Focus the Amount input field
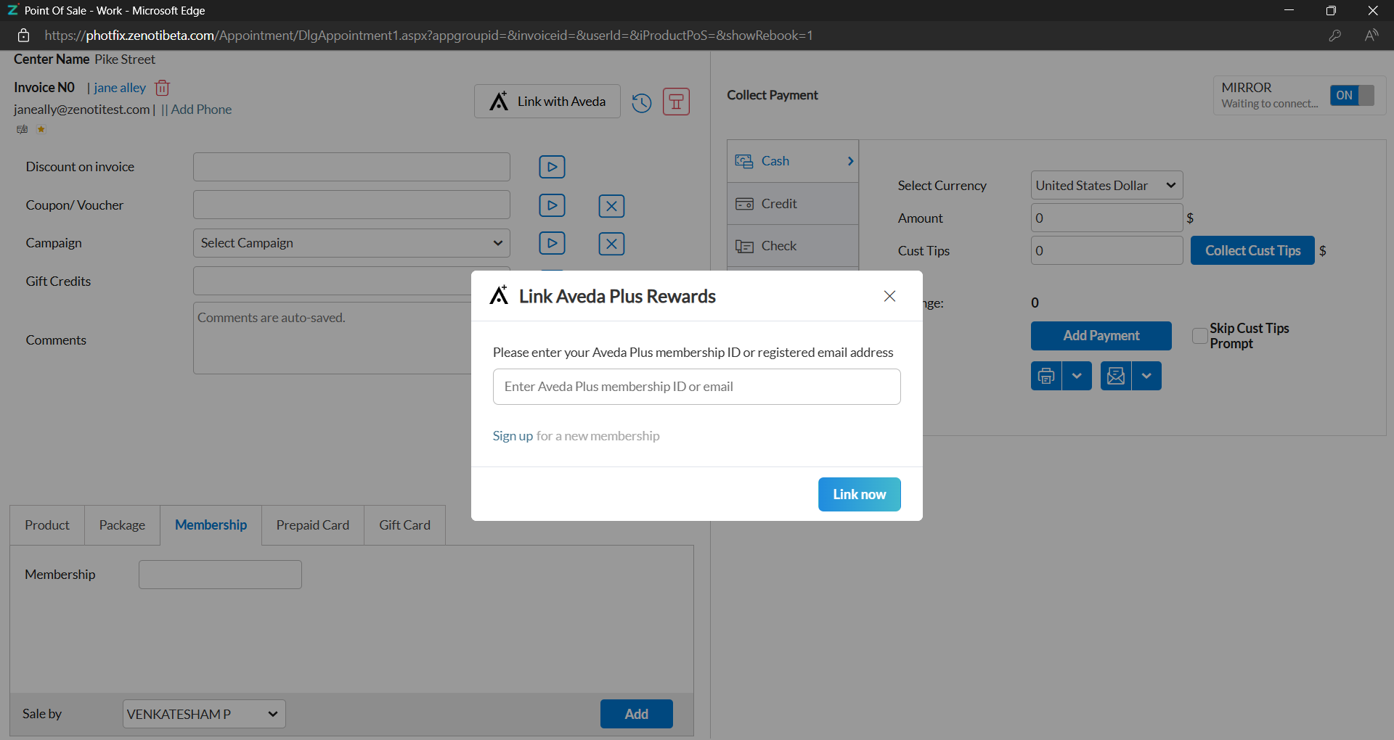The image size is (1394, 740). click(x=1106, y=218)
